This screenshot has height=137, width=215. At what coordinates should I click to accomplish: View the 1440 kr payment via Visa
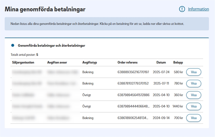194,106
